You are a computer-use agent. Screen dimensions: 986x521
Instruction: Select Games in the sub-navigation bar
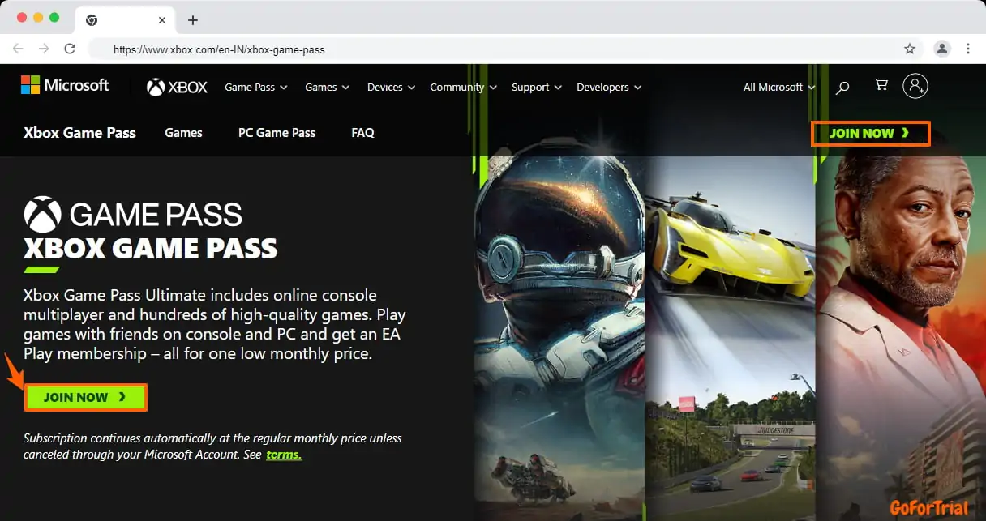[183, 133]
